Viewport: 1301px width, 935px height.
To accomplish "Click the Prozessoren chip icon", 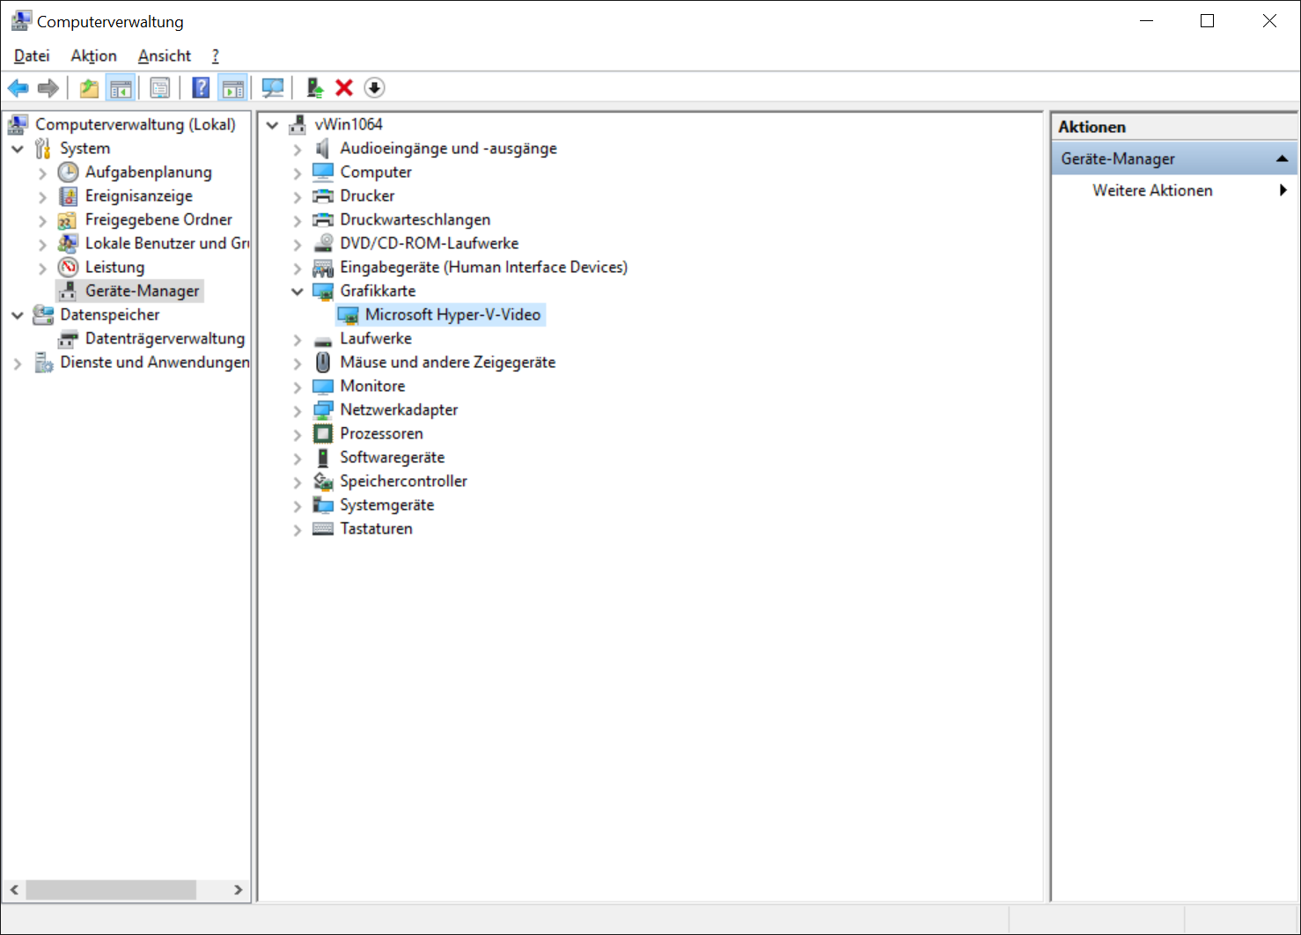I will 323,433.
